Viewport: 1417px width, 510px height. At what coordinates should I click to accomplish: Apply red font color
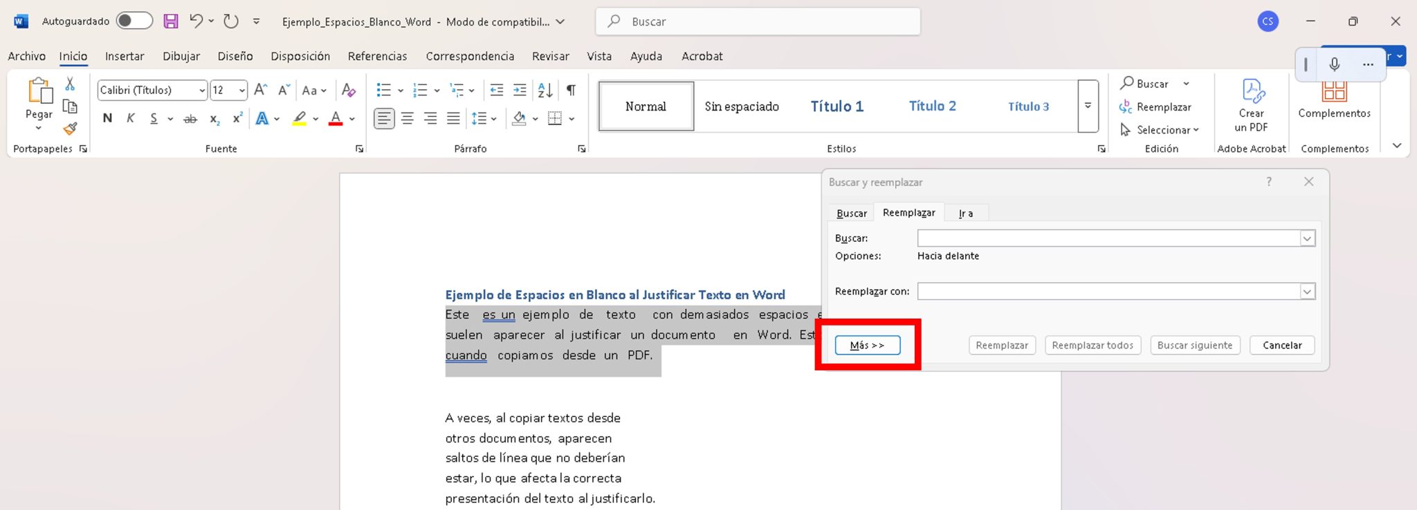tap(336, 119)
